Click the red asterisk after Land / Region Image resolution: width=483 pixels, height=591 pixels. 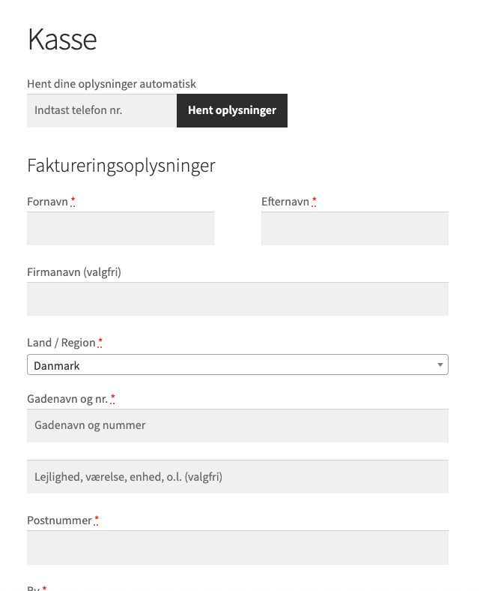[100, 342]
